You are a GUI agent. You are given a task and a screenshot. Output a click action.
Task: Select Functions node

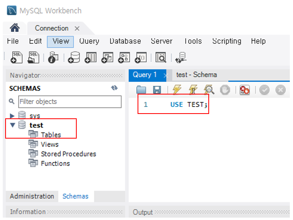[55, 164]
